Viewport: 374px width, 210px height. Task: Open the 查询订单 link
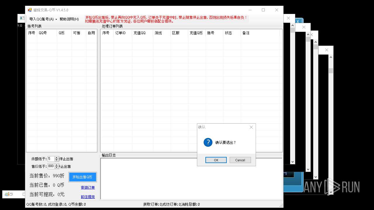click(x=88, y=188)
